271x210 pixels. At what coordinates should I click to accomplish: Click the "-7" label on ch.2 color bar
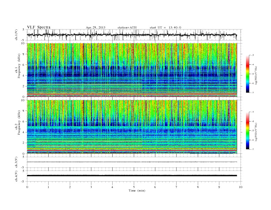pos(252,149)
